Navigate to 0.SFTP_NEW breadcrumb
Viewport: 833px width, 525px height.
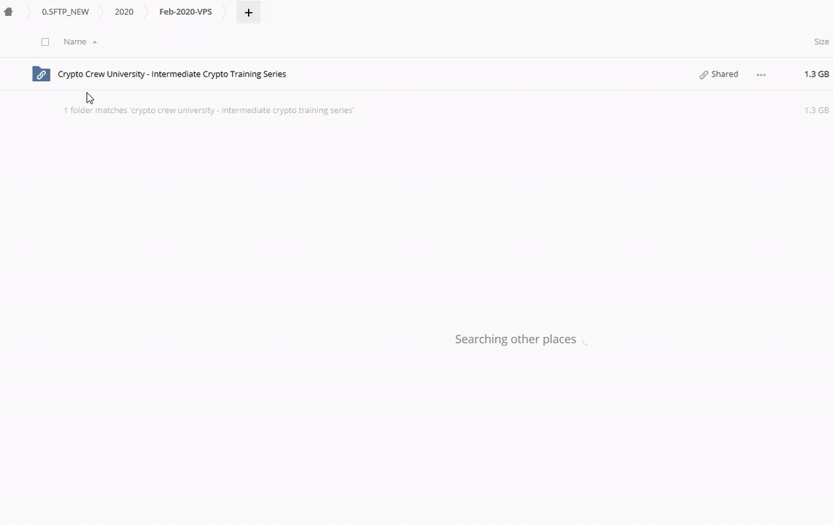click(65, 12)
